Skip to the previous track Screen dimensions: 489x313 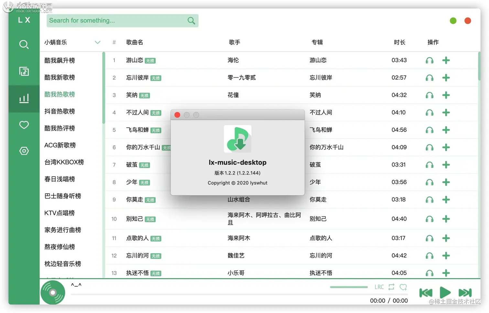pyautogui.click(x=426, y=293)
